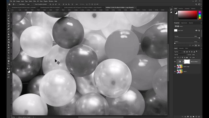Select the Spot Healing Brush tool
The width and height of the screenshot is (209, 118).
(9, 29)
